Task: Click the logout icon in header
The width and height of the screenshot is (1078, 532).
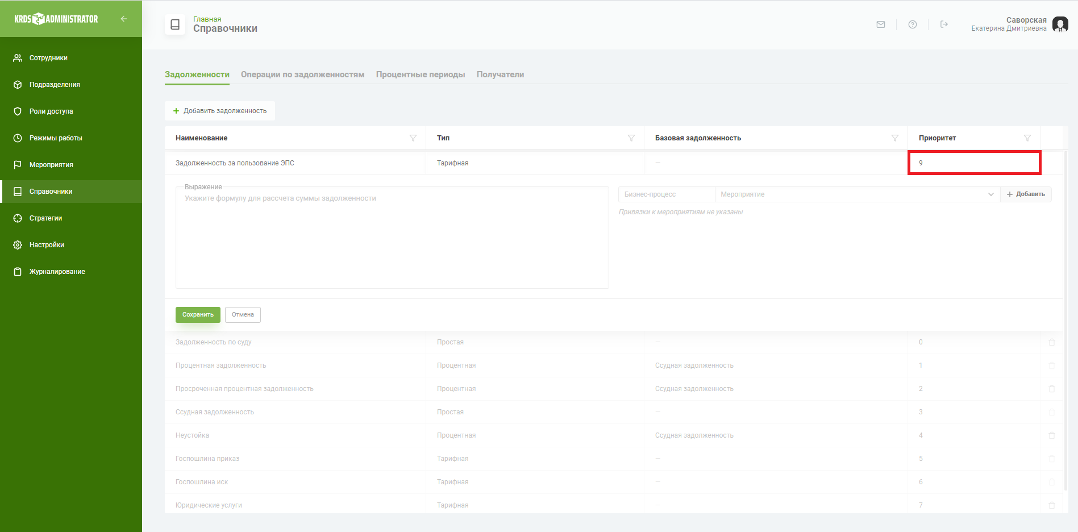Action: (x=944, y=24)
